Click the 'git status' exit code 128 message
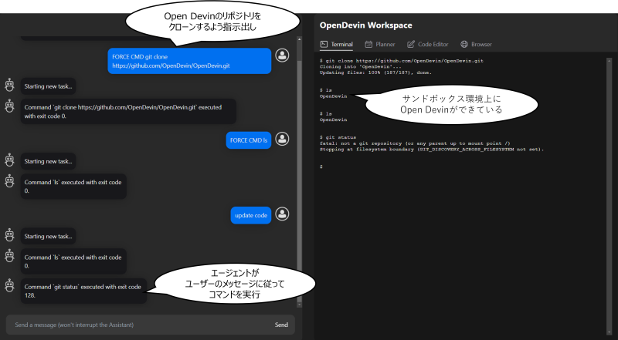Viewport: 618px width, 340px height. 83,291
